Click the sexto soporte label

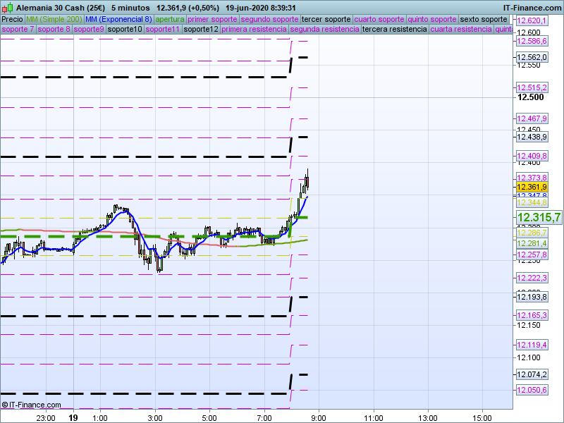click(x=484, y=20)
